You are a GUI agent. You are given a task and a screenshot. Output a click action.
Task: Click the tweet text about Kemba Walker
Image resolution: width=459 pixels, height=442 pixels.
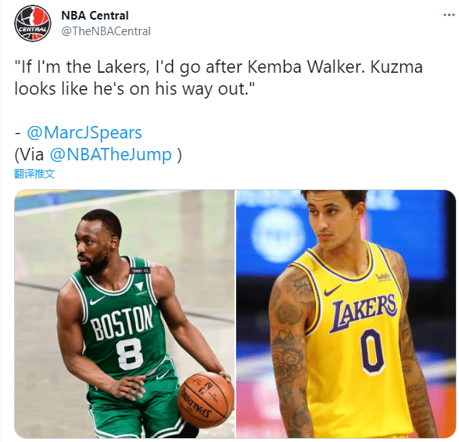(219, 77)
